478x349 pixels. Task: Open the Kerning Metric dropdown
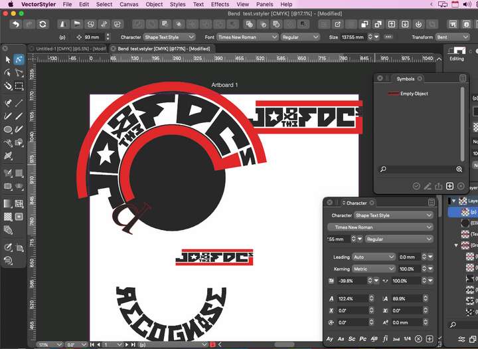coord(374,269)
